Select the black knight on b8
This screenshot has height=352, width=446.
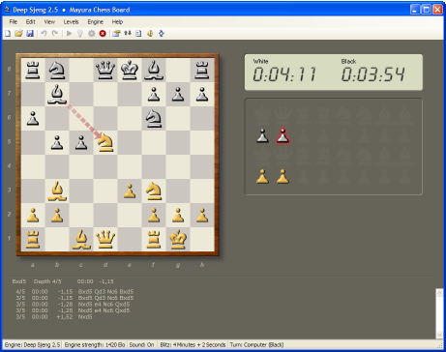[x=57, y=70]
